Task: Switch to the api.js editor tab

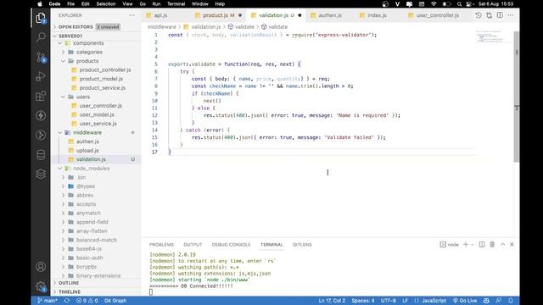Action: 160,15
